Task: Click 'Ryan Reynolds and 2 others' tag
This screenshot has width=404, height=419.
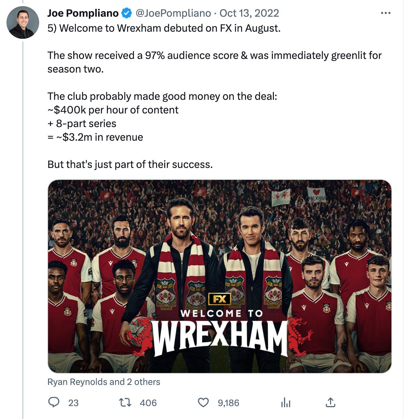Action: click(104, 382)
